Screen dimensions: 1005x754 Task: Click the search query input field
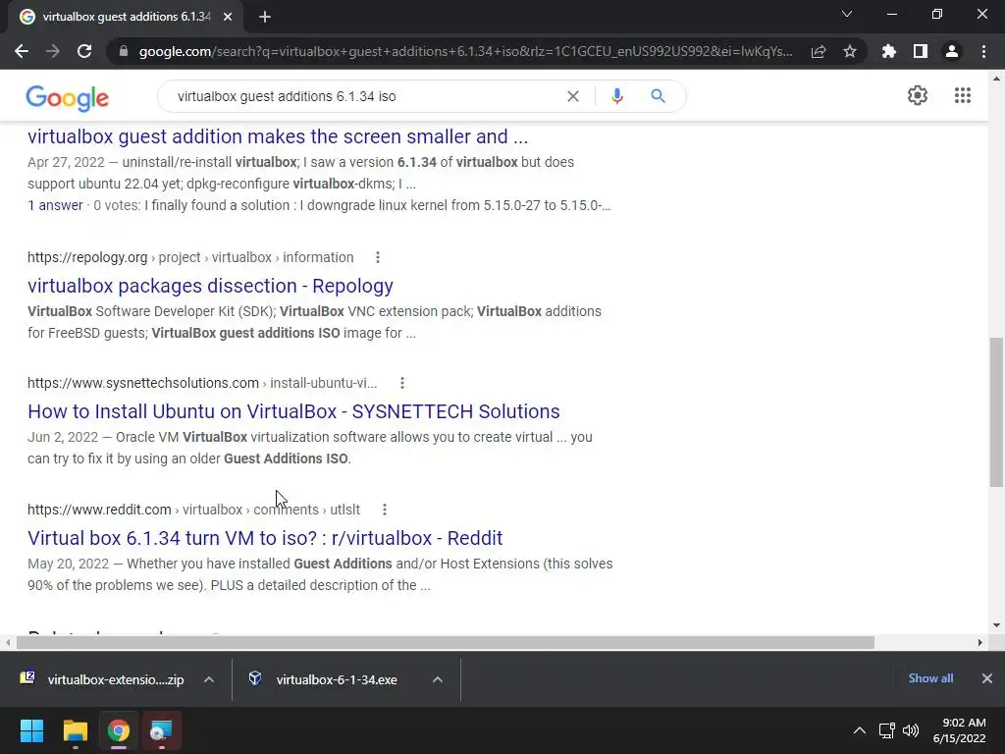pyautogui.click(x=365, y=96)
